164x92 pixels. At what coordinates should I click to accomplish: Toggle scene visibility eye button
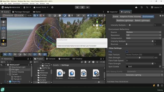(x=95, y=15)
